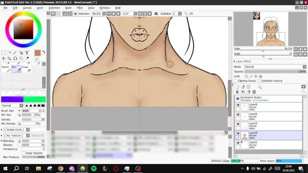
Task: Click the horizontal flip view icon
Action: click(156, 14)
